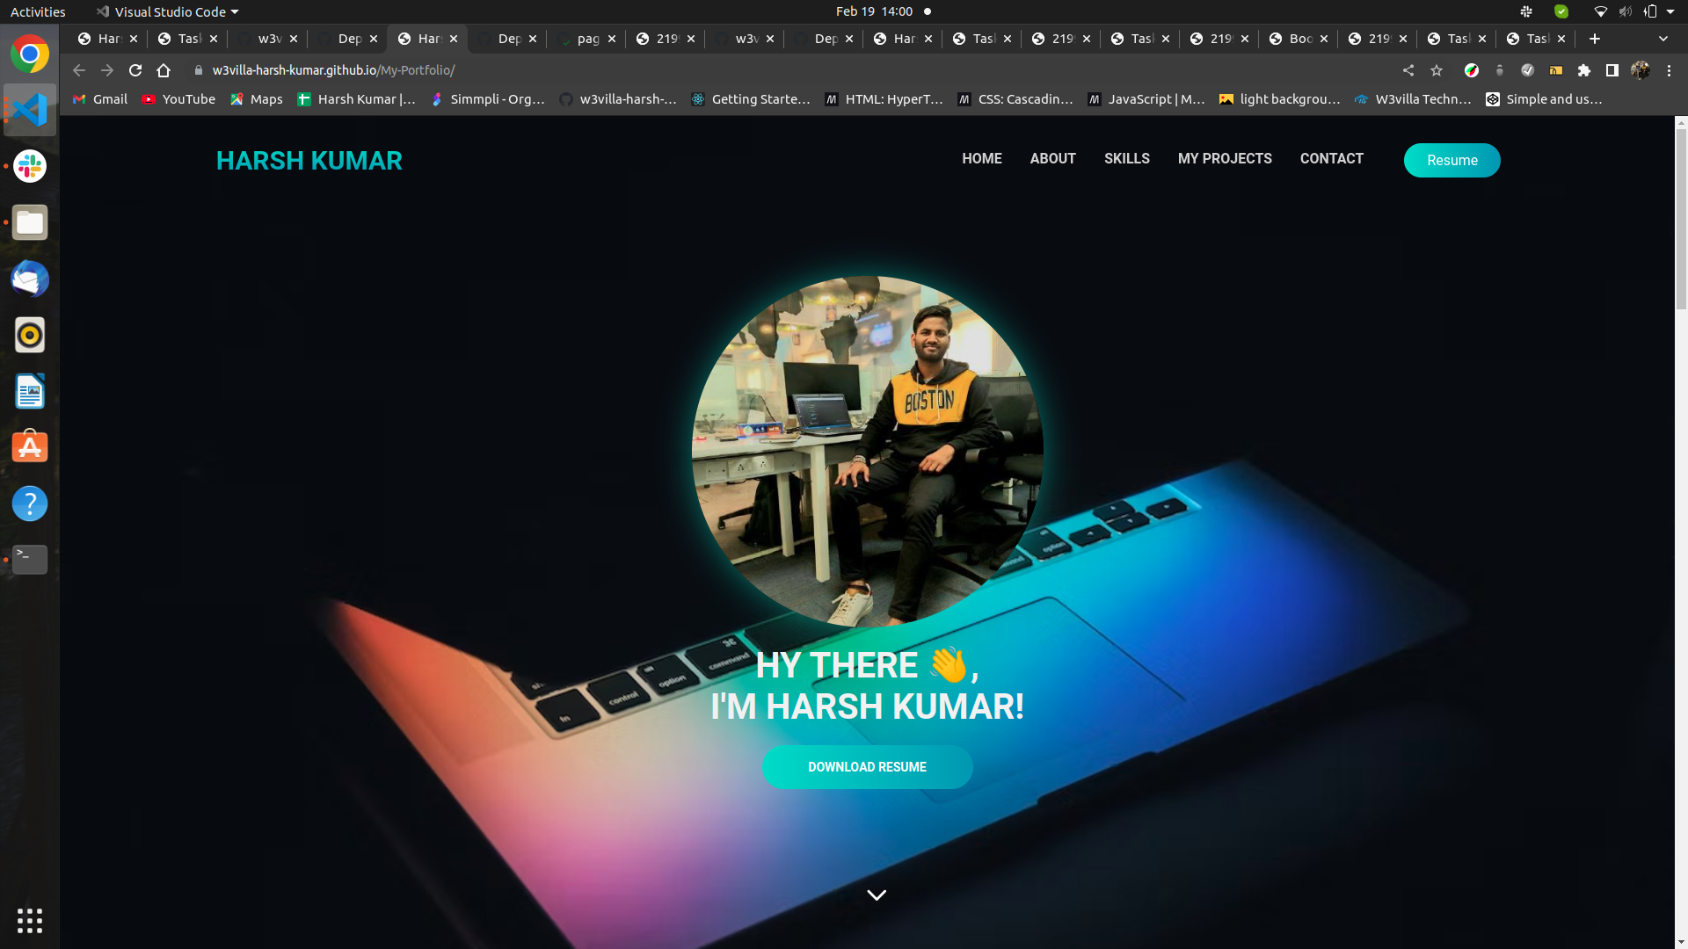Reload the current page
This screenshot has width=1688, height=949.
135,70
